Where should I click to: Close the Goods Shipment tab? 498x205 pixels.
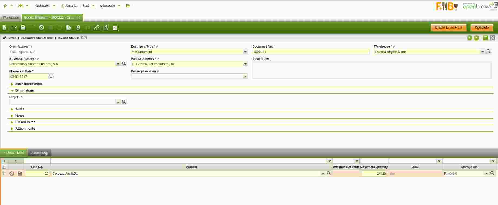78,17
